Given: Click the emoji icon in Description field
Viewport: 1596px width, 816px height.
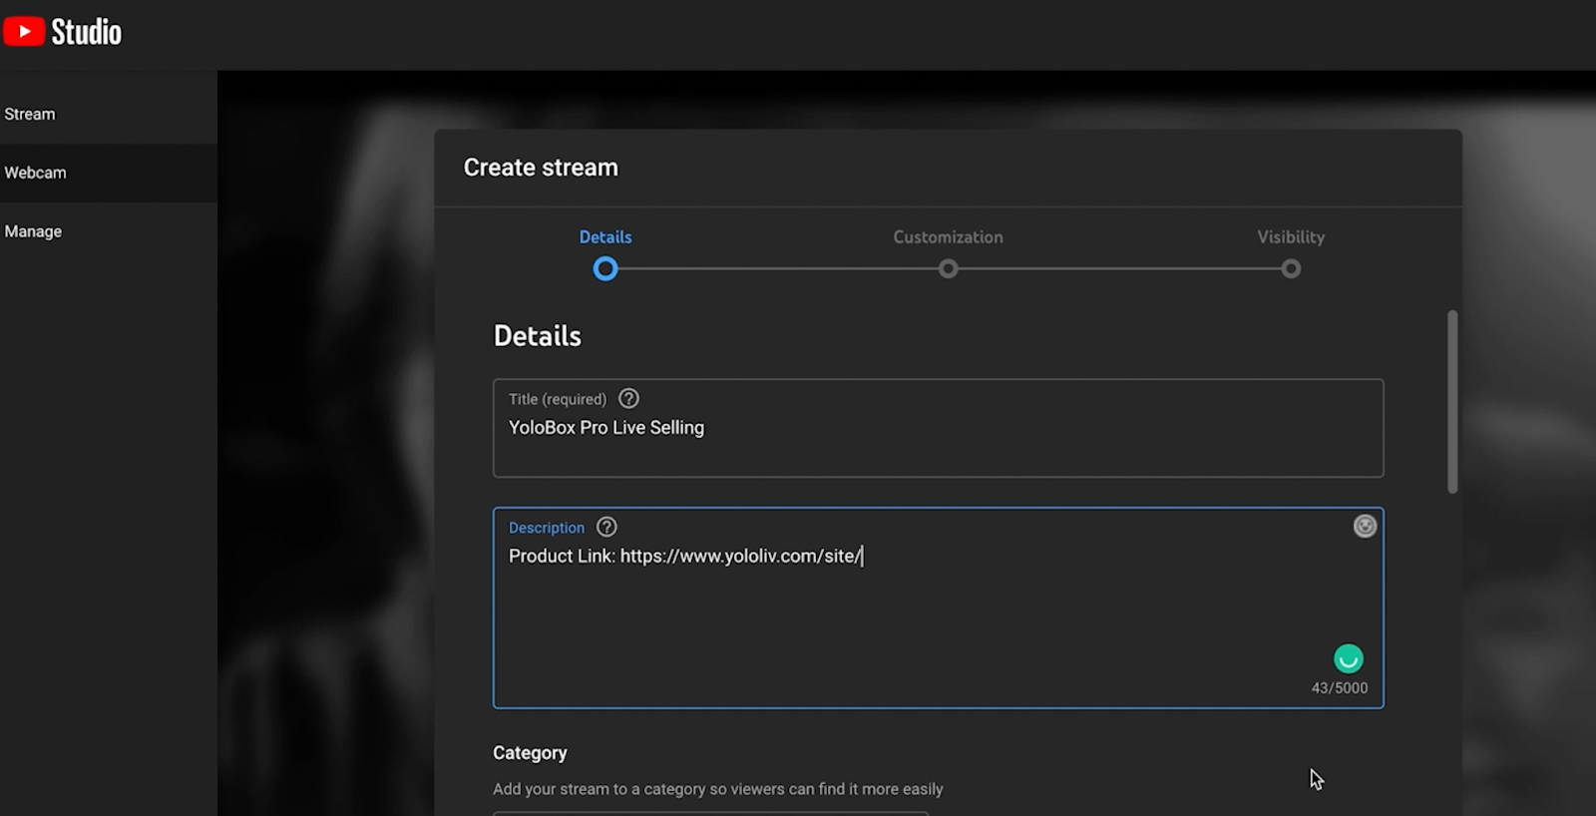Looking at the screenshot, I should (1365, 526).
